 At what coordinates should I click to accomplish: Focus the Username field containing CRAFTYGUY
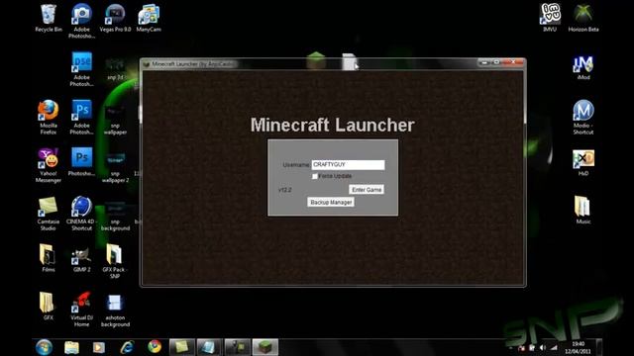point(348,165)
